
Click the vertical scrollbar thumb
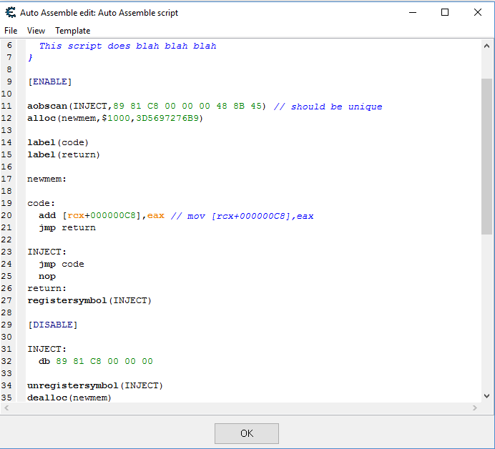point(486,156)
